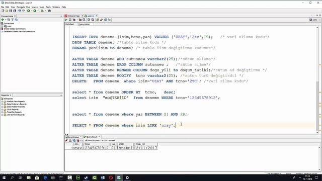Click the Run Statement green play icon
The height and width of the screenshot is (181, 322).
pos(66,20)
